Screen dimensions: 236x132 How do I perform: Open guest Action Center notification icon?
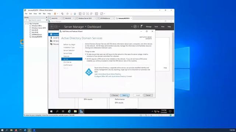point(170,111)
